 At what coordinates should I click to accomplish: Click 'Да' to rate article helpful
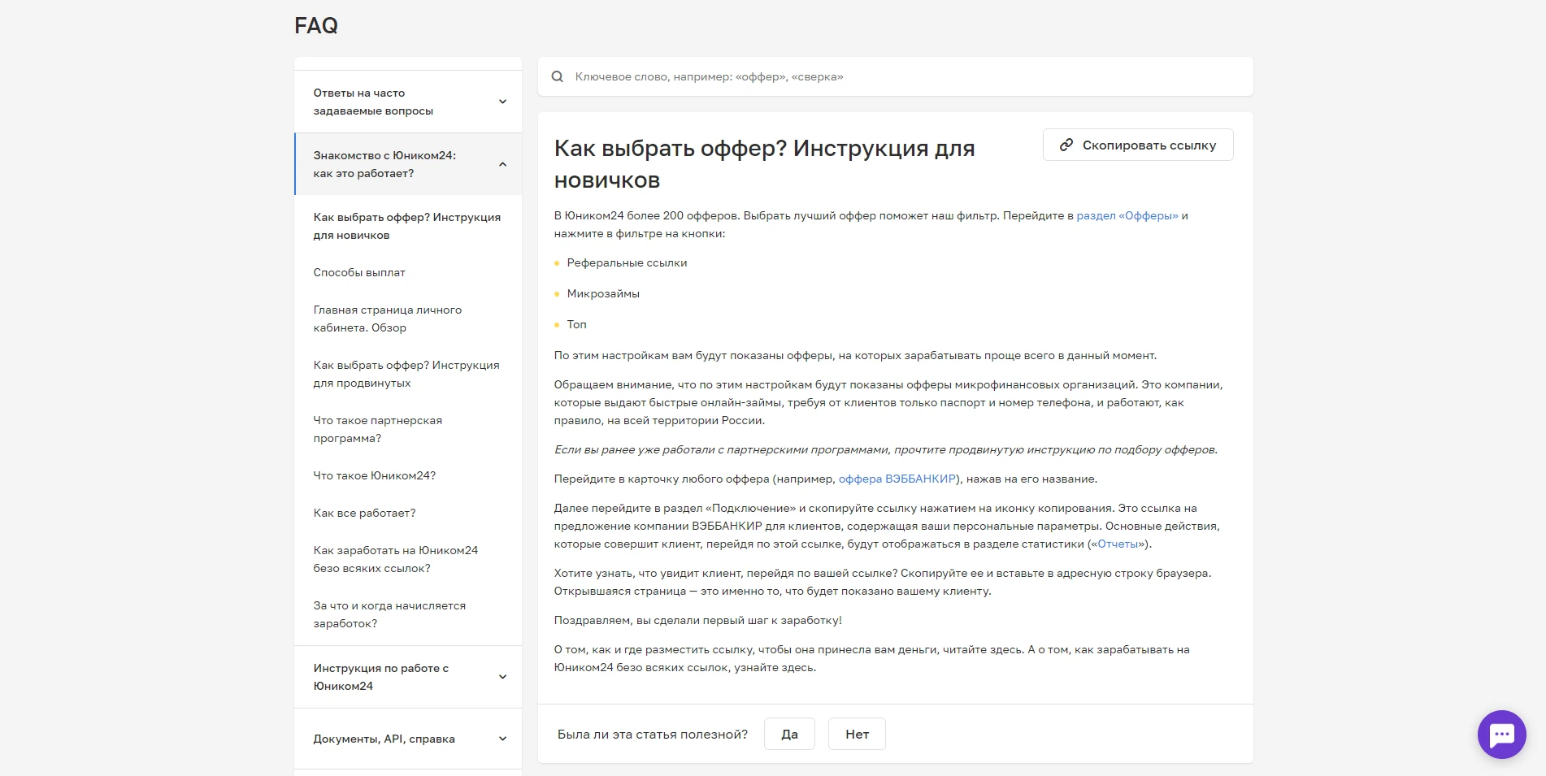tap(789, 734)
